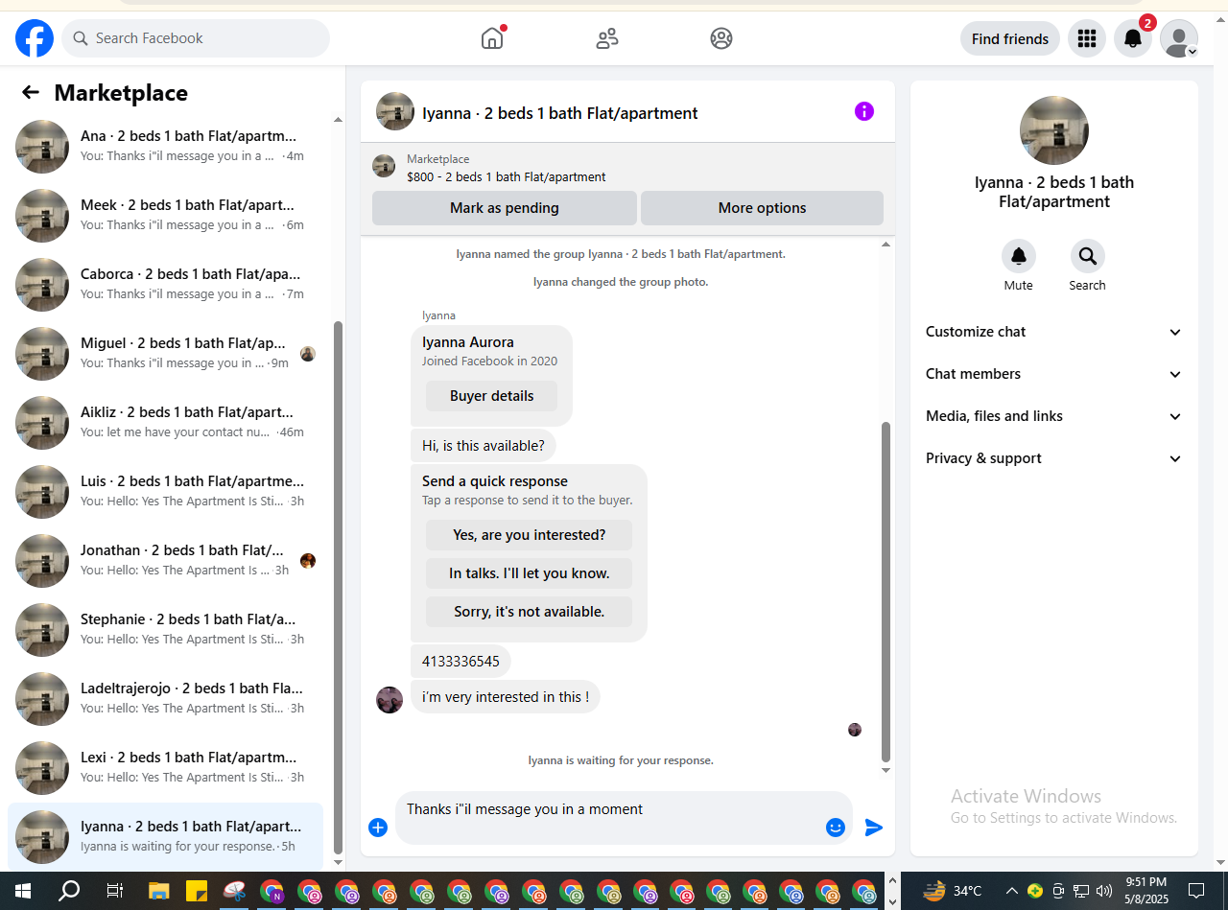Open the Ladeltrajerojo conversation
The height and width of the screenshot is (910, 1228).
165,698
